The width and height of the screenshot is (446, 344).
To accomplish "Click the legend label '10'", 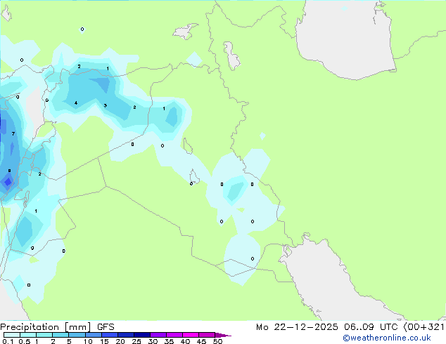I will coord(88,341).
